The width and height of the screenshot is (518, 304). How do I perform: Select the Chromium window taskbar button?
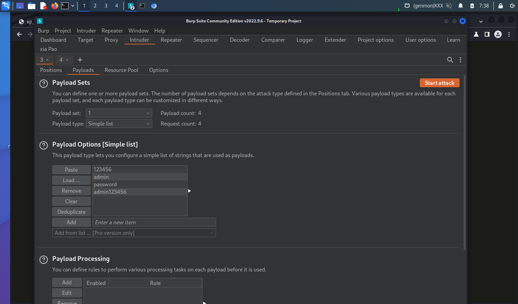(x=154, y=6)
